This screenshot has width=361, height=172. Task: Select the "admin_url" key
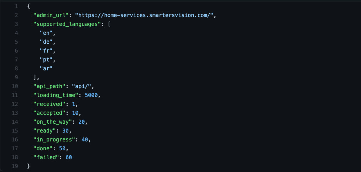pos(49,15)
